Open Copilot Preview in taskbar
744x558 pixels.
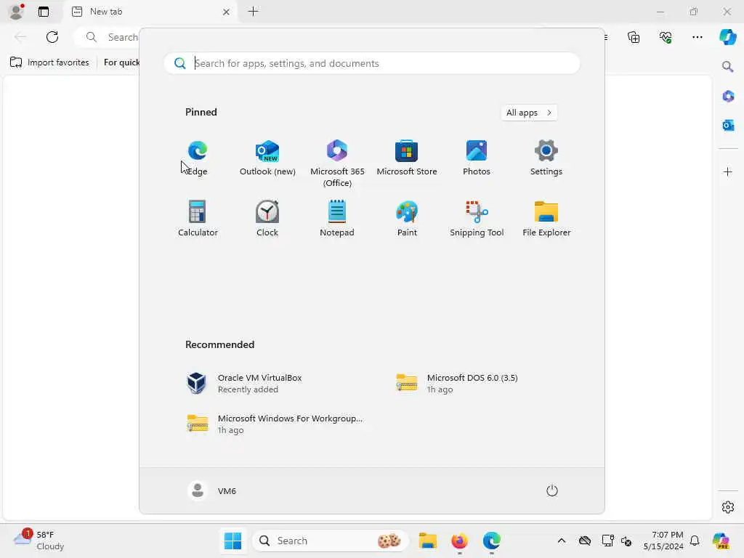(721, 541)
